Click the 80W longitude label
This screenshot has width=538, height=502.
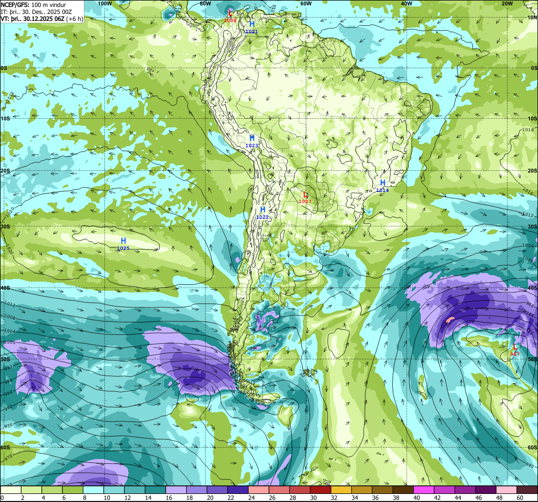tap(205, 3)
